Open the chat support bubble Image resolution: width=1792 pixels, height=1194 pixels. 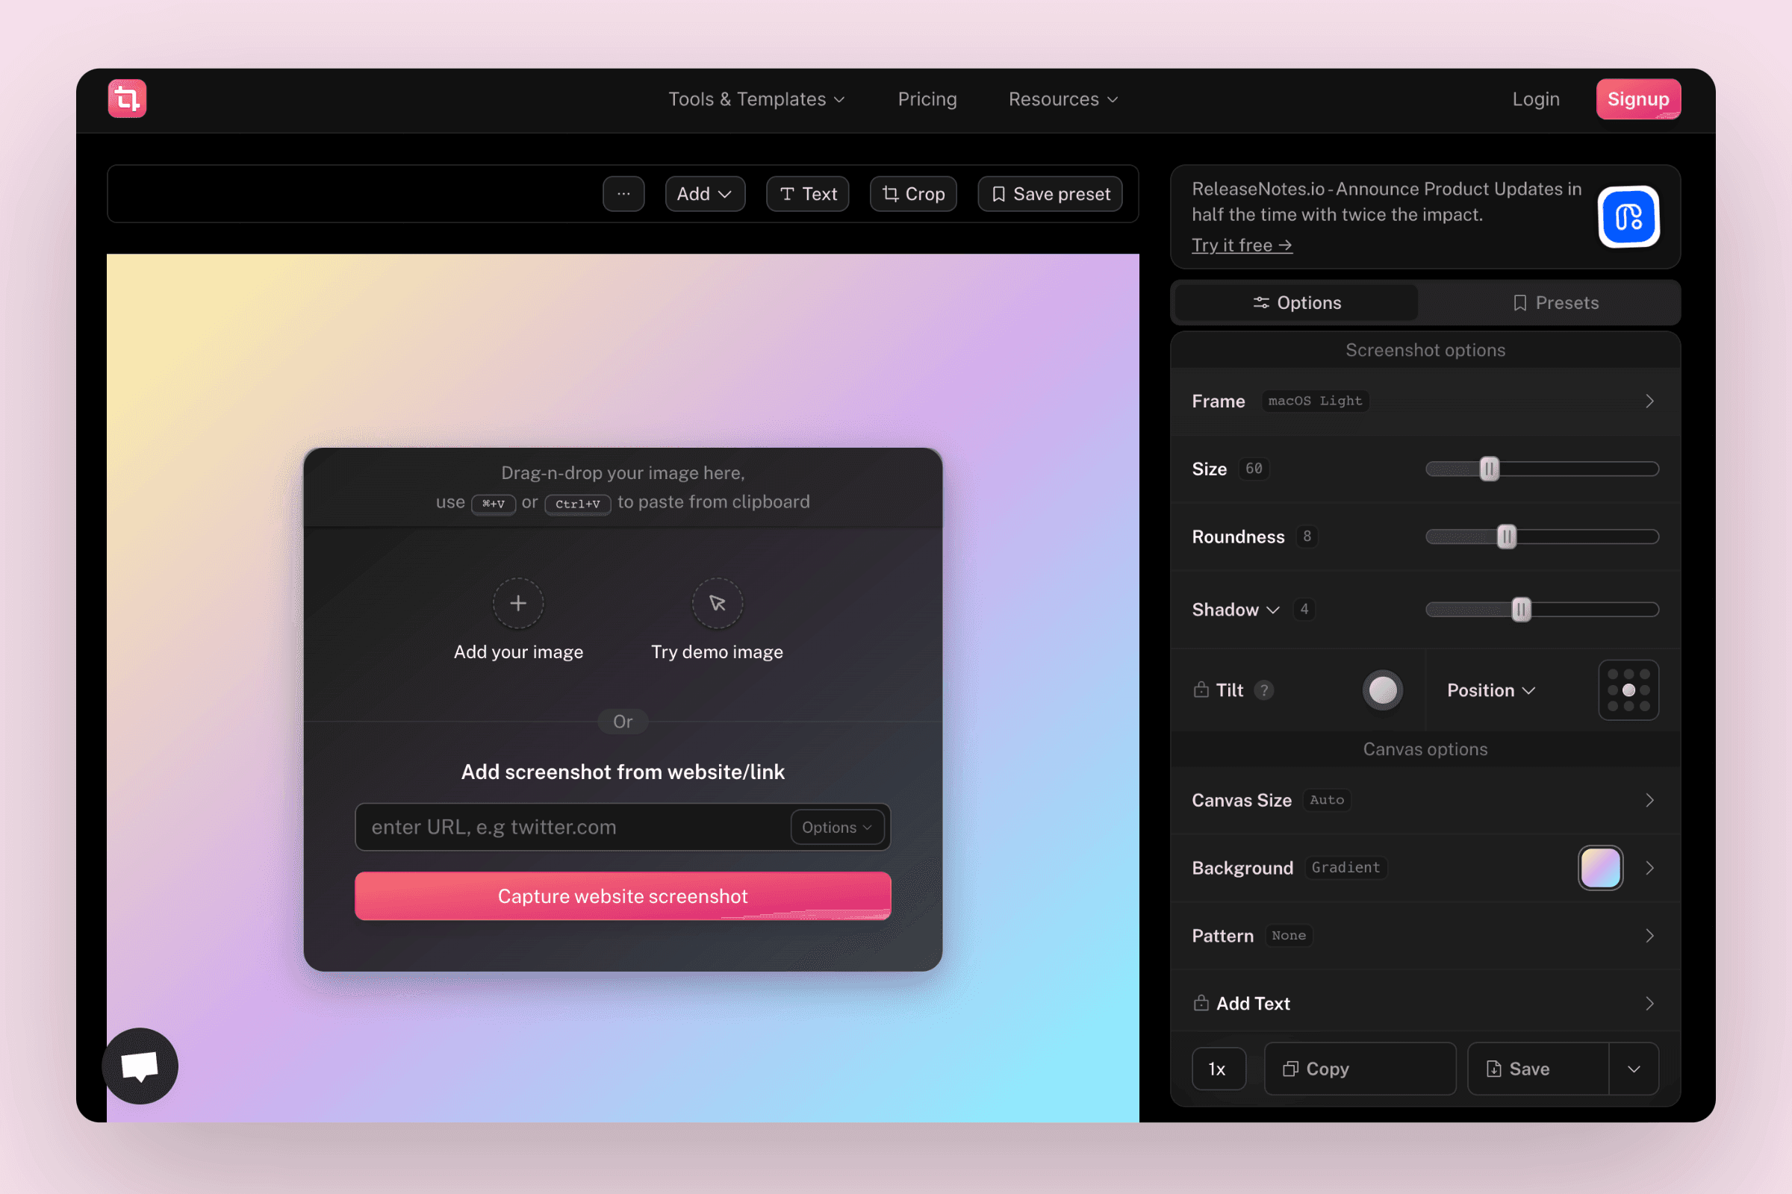click(140, 1066)
